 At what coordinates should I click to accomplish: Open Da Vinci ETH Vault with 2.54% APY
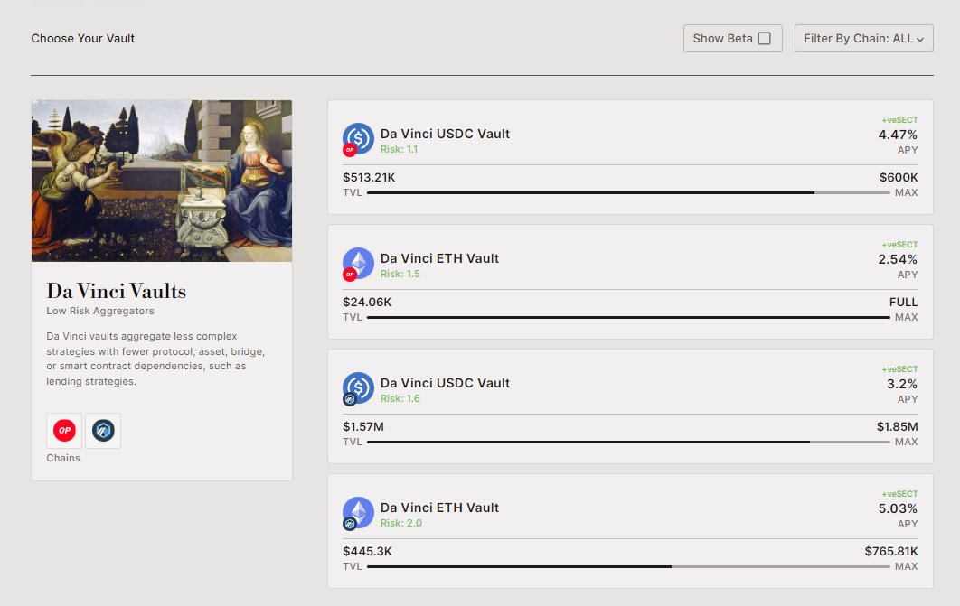pyautogui.click(x=630, y=282)
